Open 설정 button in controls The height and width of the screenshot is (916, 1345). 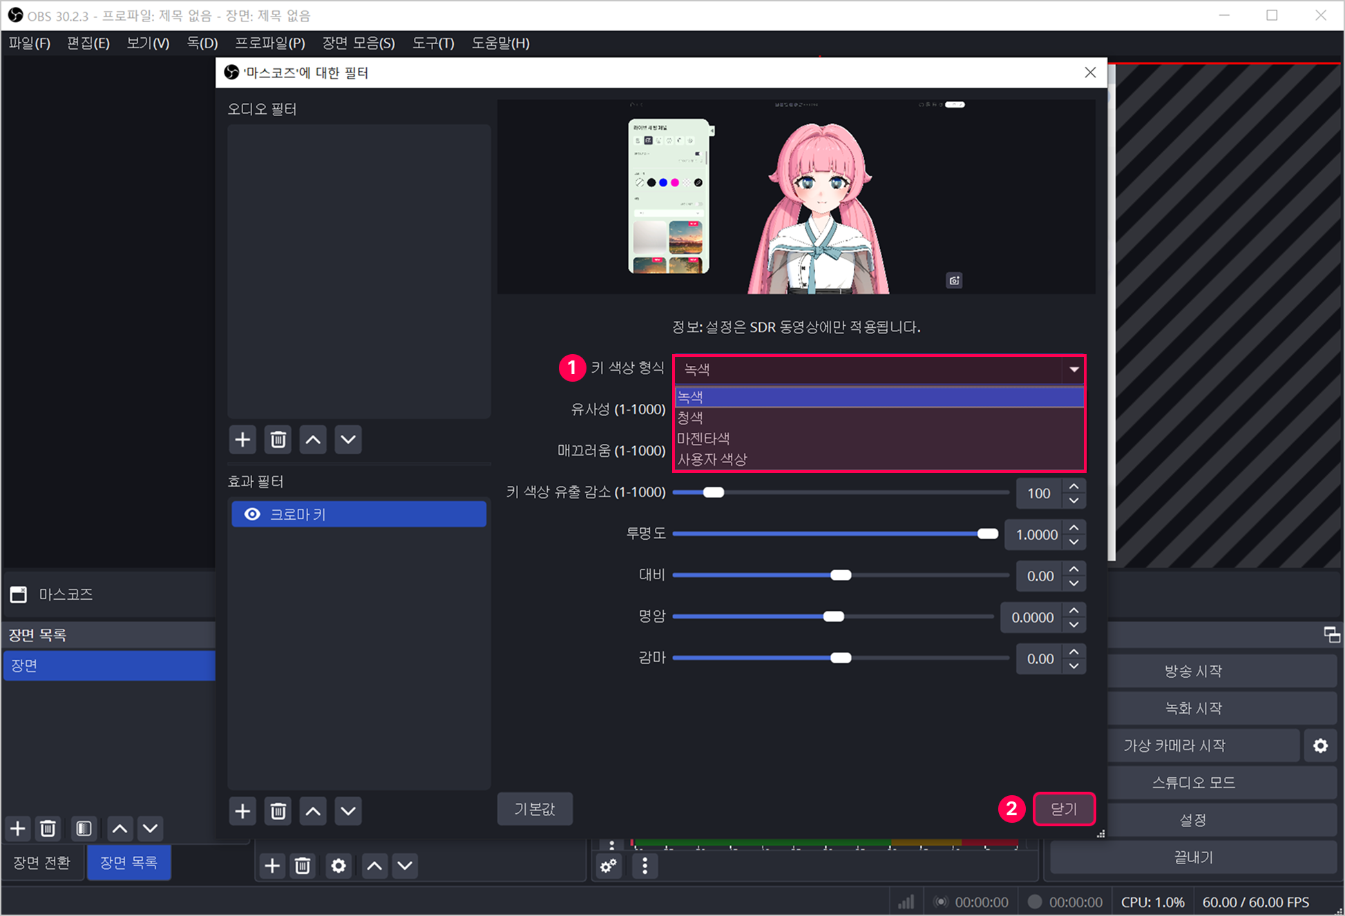(x=1193, y=820)
